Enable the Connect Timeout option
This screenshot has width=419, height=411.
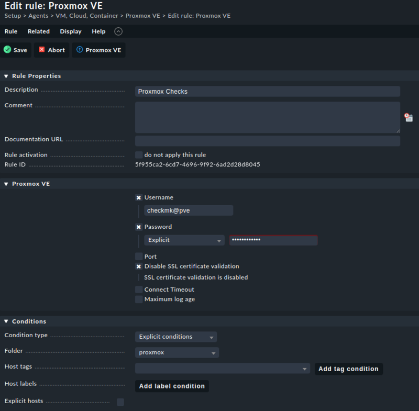139,289
